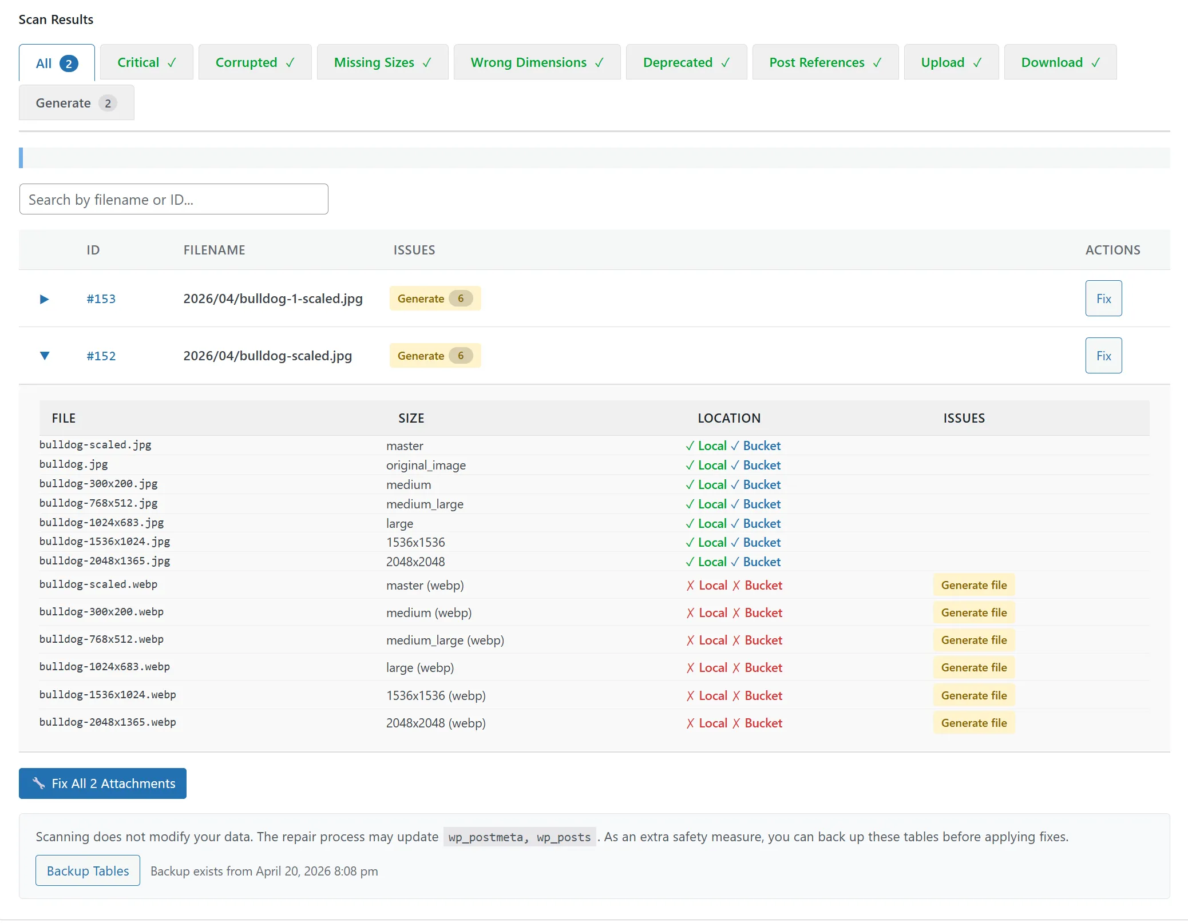Open the Download tab
1188x923 pixels.
[x=1060, y=62]
